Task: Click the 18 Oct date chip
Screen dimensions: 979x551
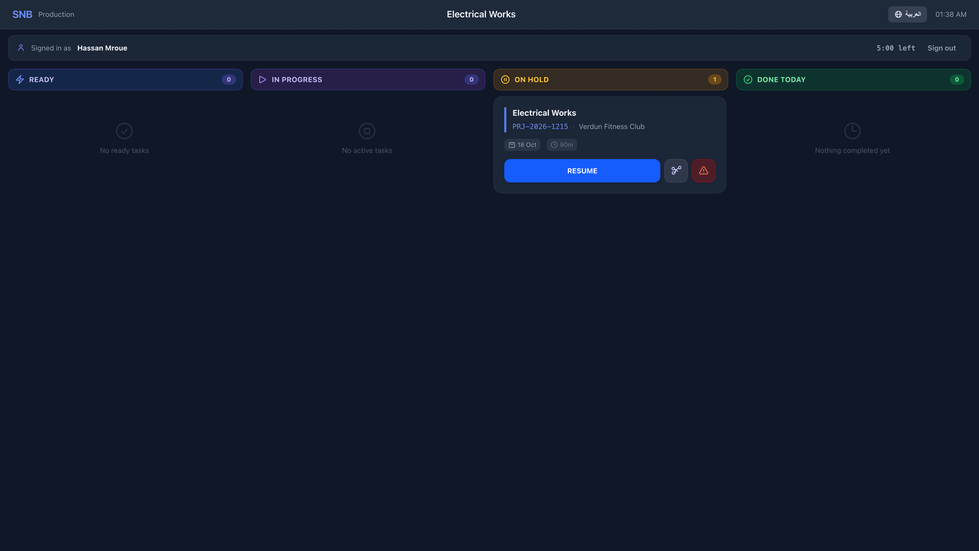Action: (x=523, y=145)
